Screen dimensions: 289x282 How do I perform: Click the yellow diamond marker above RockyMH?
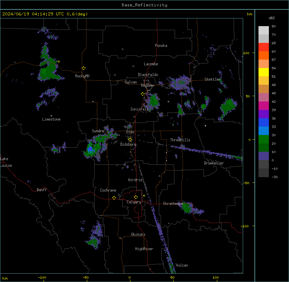pyautogui.click(x=83, y=68)
